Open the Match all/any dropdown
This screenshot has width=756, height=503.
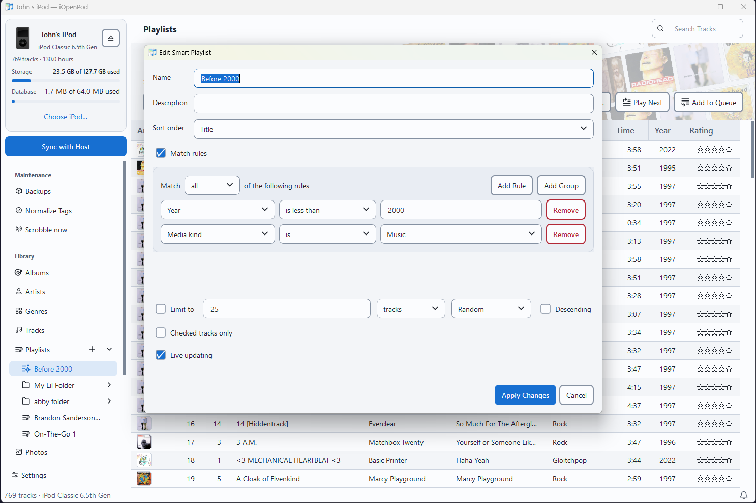[212, 186]
